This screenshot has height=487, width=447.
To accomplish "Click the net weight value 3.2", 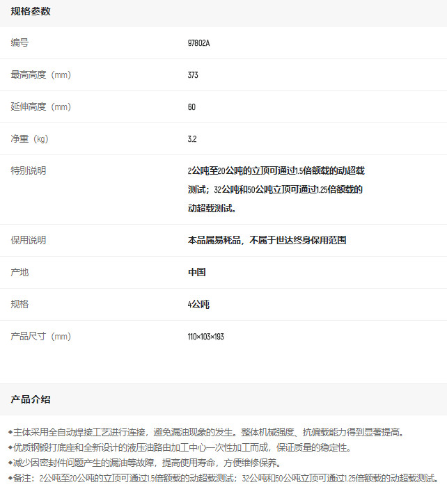I will pos(192,139).
